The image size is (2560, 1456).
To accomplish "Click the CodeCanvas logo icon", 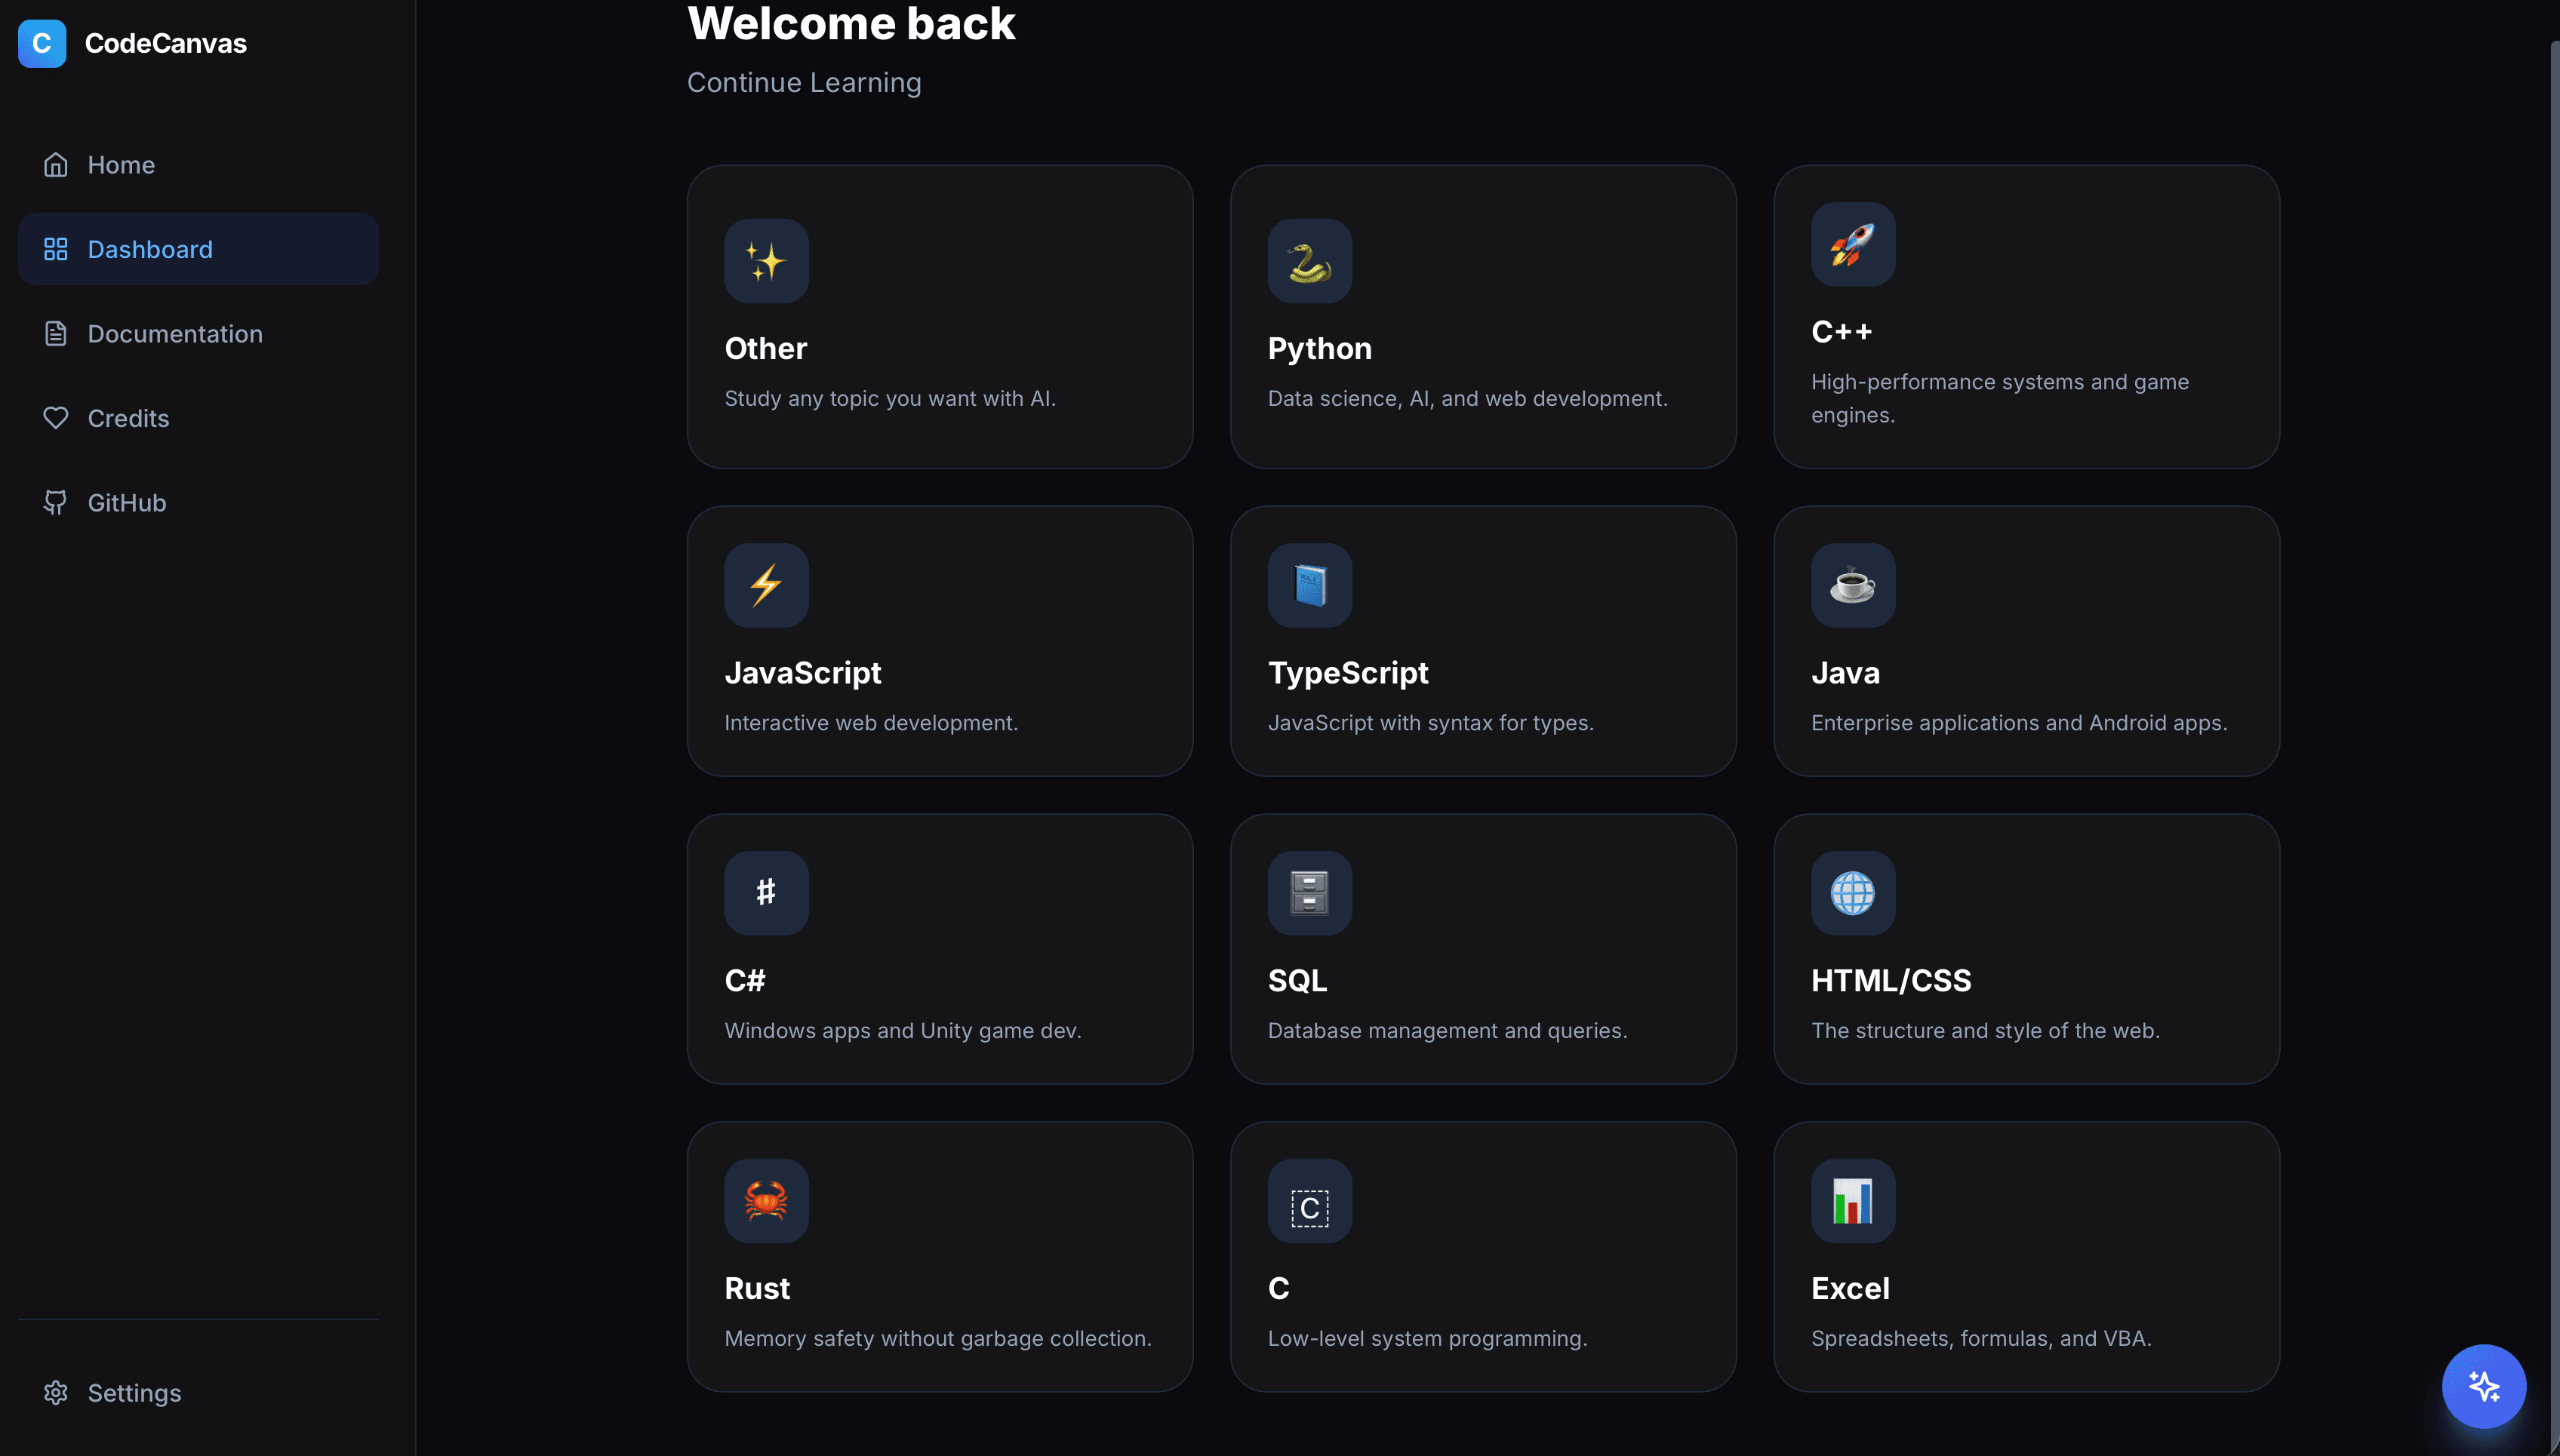I will click(41, 43).
